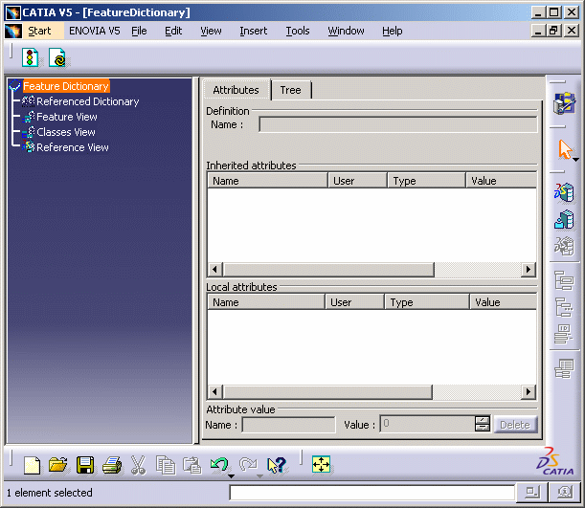Image resolution: width=585 pixels, height=508 pixels.
Task: Sort Inherited attributes by Name column
Action: [x=267, y=181]
